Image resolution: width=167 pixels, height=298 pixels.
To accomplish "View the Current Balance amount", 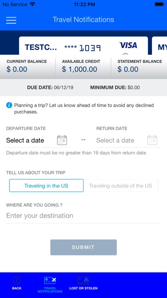I will (17, 70).
